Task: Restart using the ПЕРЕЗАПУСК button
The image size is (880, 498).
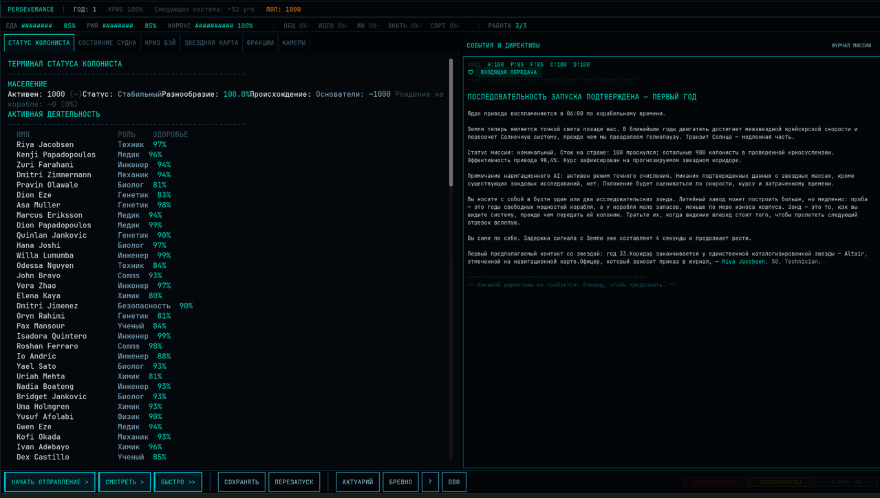Action: 294,482
